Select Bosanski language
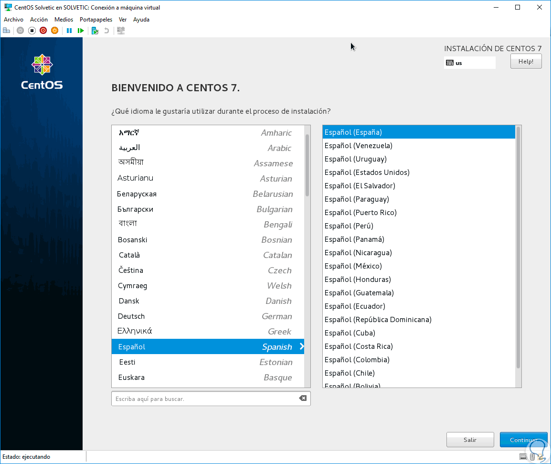Viewport: 551px width, 464px height. (208, 239)
